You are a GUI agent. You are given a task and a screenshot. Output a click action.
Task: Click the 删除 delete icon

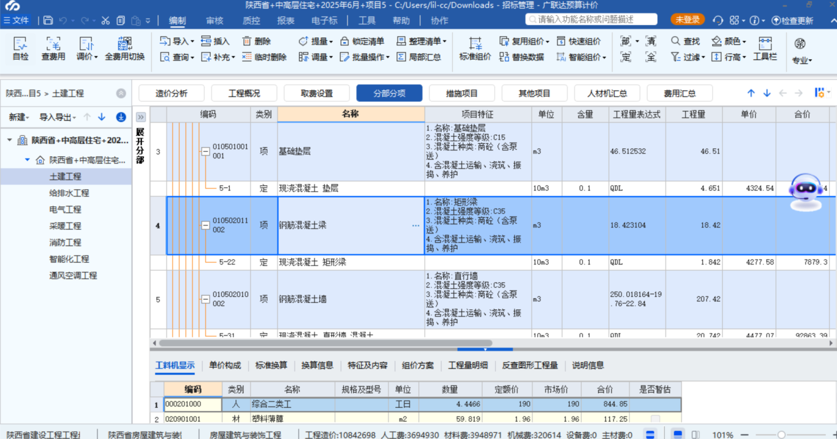257,41
